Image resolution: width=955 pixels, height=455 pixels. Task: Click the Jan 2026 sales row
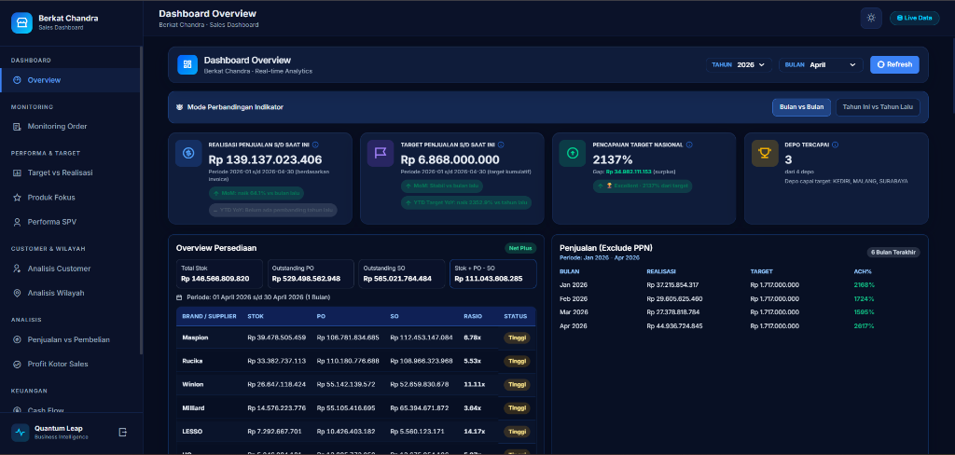[x=740, y=285]
